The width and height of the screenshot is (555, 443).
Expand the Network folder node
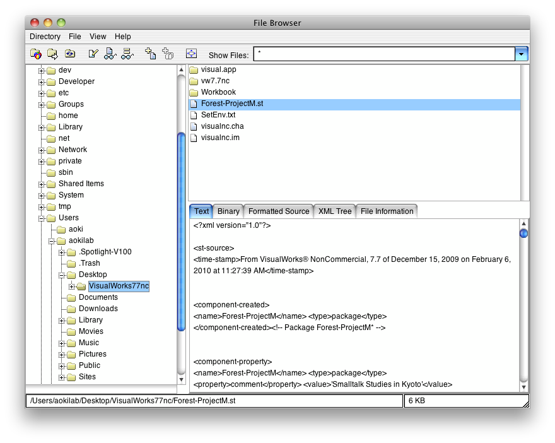[42, 150]
